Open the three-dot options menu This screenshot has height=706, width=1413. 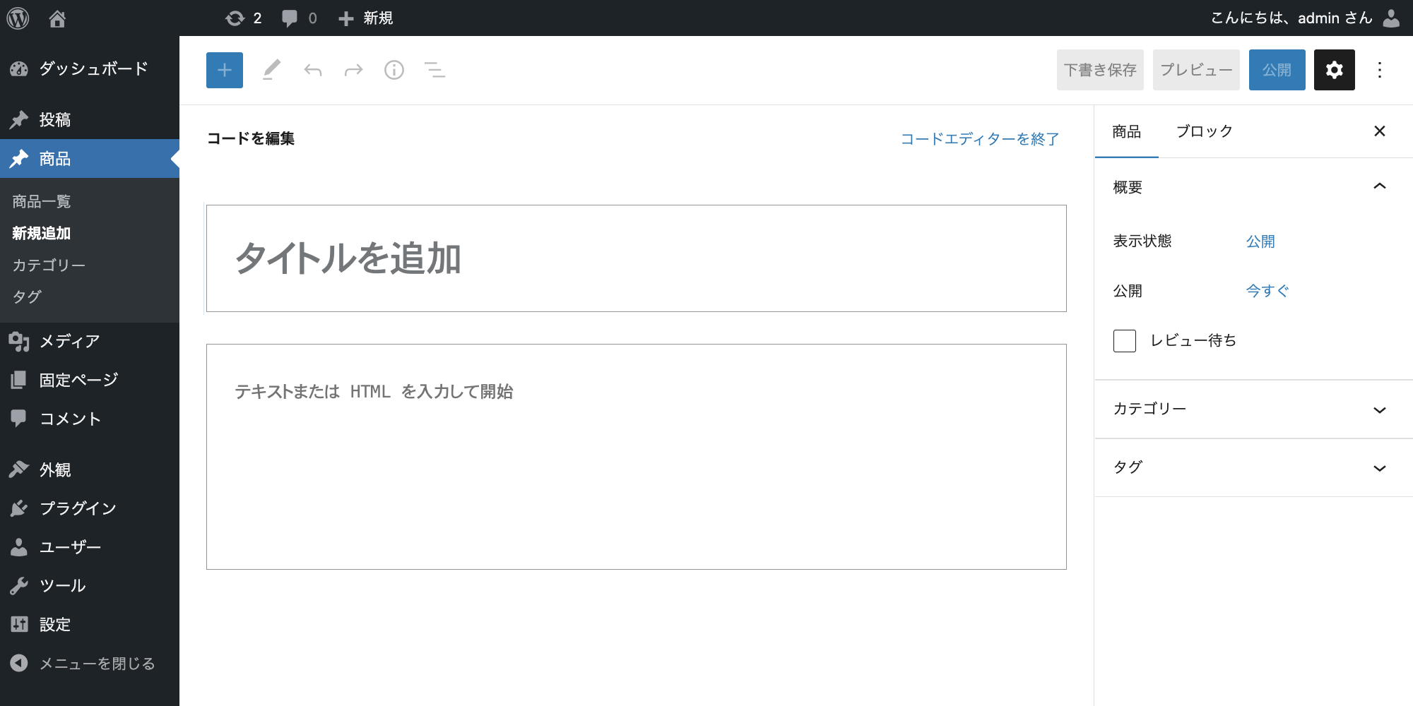click(x=1379, y=70)
